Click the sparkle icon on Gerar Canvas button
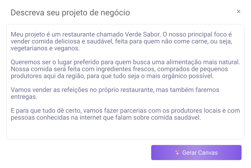251x168 pixels. pos(178,153)
